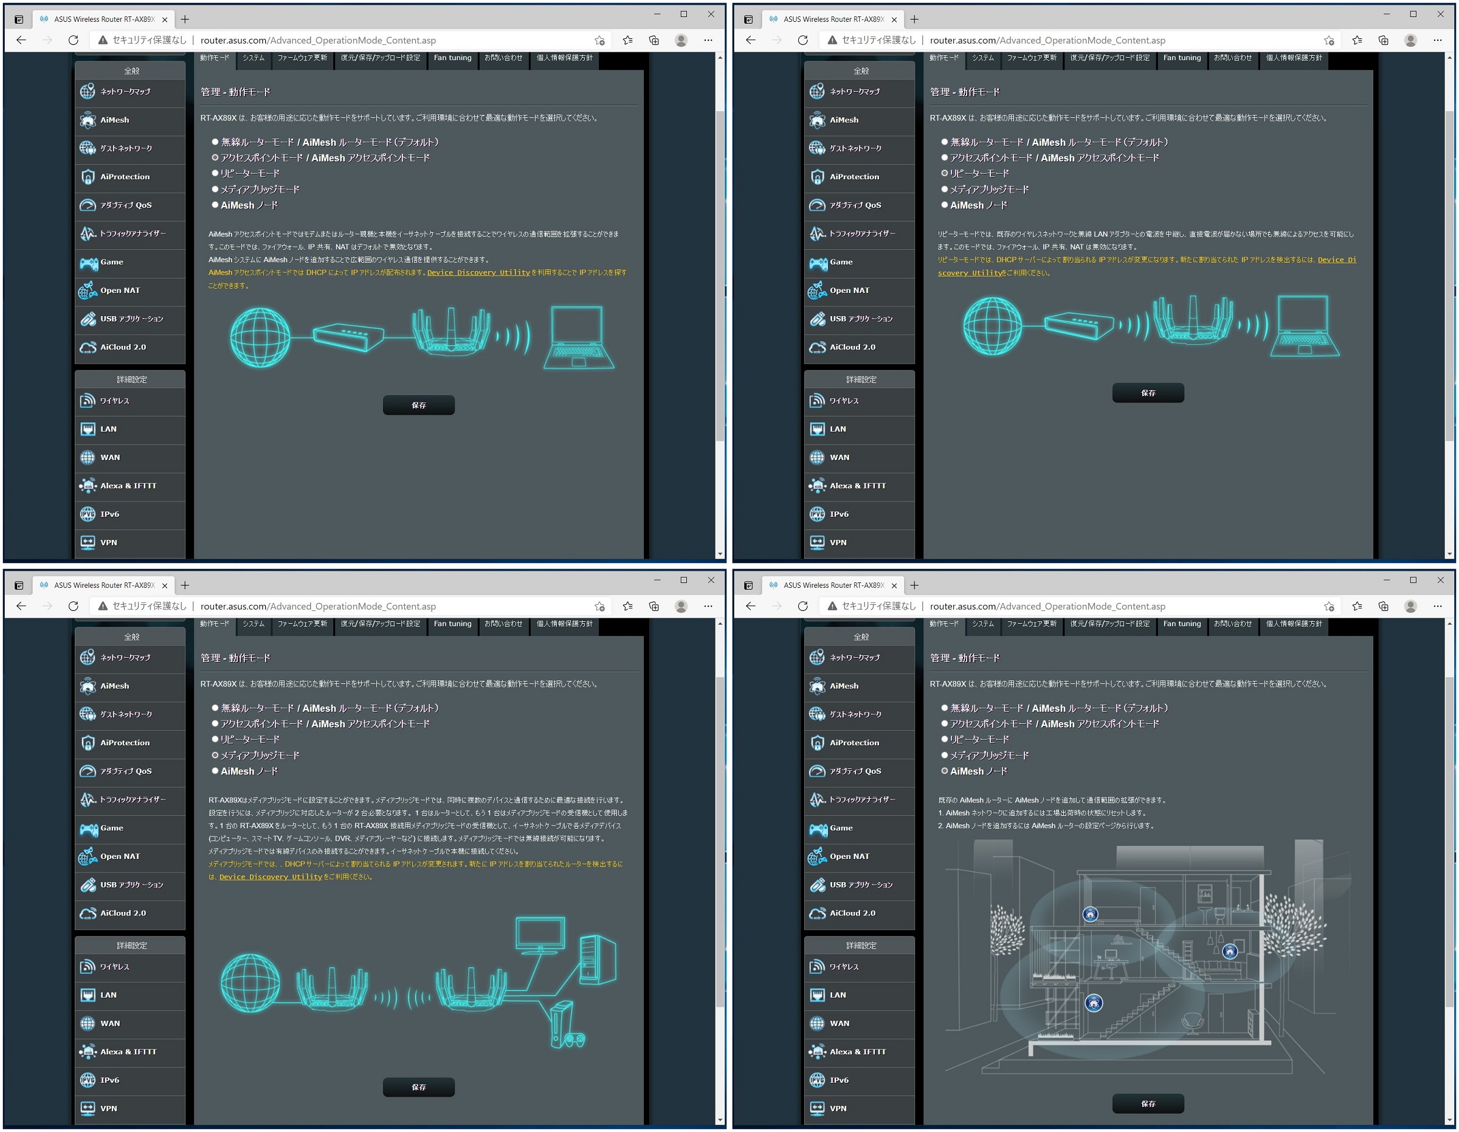The width and height of the screenshot is (1459, 1132).
Task: Close ASUS Wireless Router tab in bottom-left window
Action: 165,585
